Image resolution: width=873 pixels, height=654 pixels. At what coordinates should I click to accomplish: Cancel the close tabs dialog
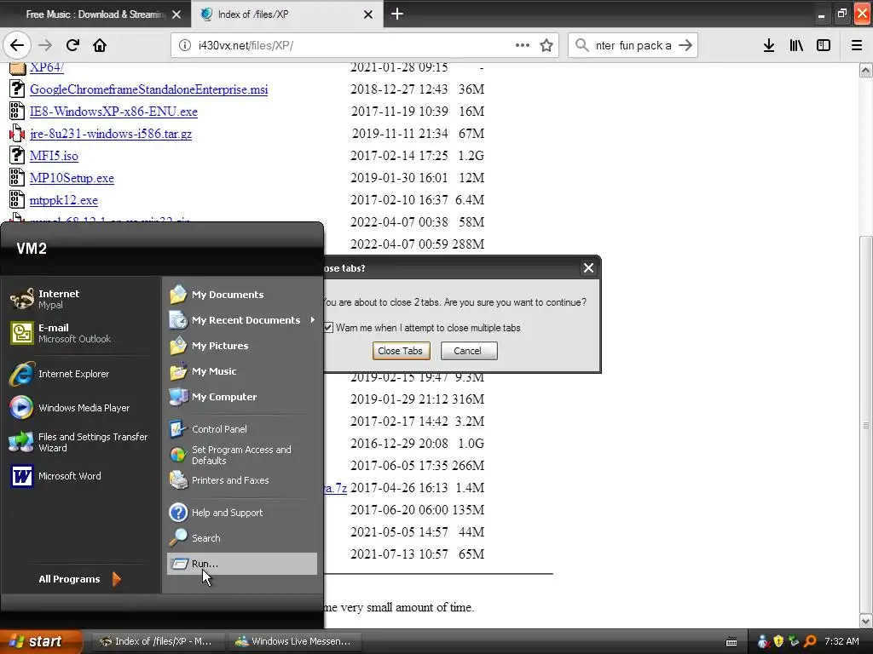(469, 351)
